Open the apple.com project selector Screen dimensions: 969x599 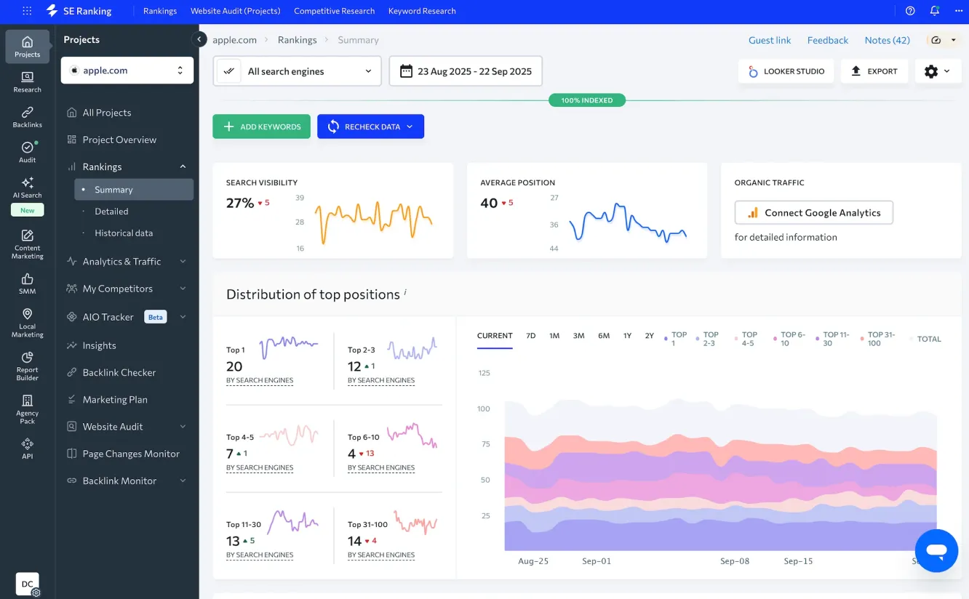[x=127, y=70]
